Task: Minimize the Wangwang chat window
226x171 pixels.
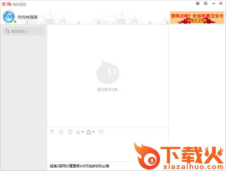Action: (213, 3)
